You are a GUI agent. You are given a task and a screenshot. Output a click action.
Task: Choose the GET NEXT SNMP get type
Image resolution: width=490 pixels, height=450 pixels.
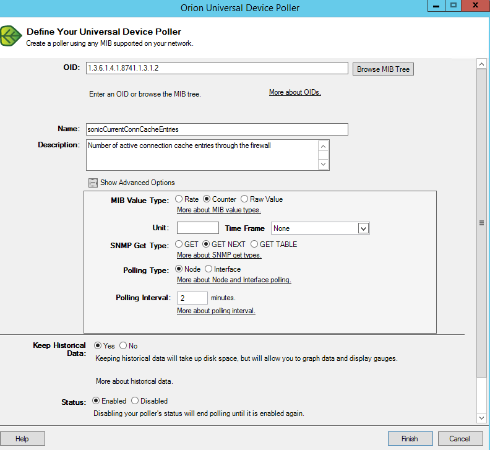[206, 244]
